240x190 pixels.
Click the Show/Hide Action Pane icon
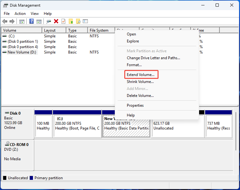click(39, 22)
